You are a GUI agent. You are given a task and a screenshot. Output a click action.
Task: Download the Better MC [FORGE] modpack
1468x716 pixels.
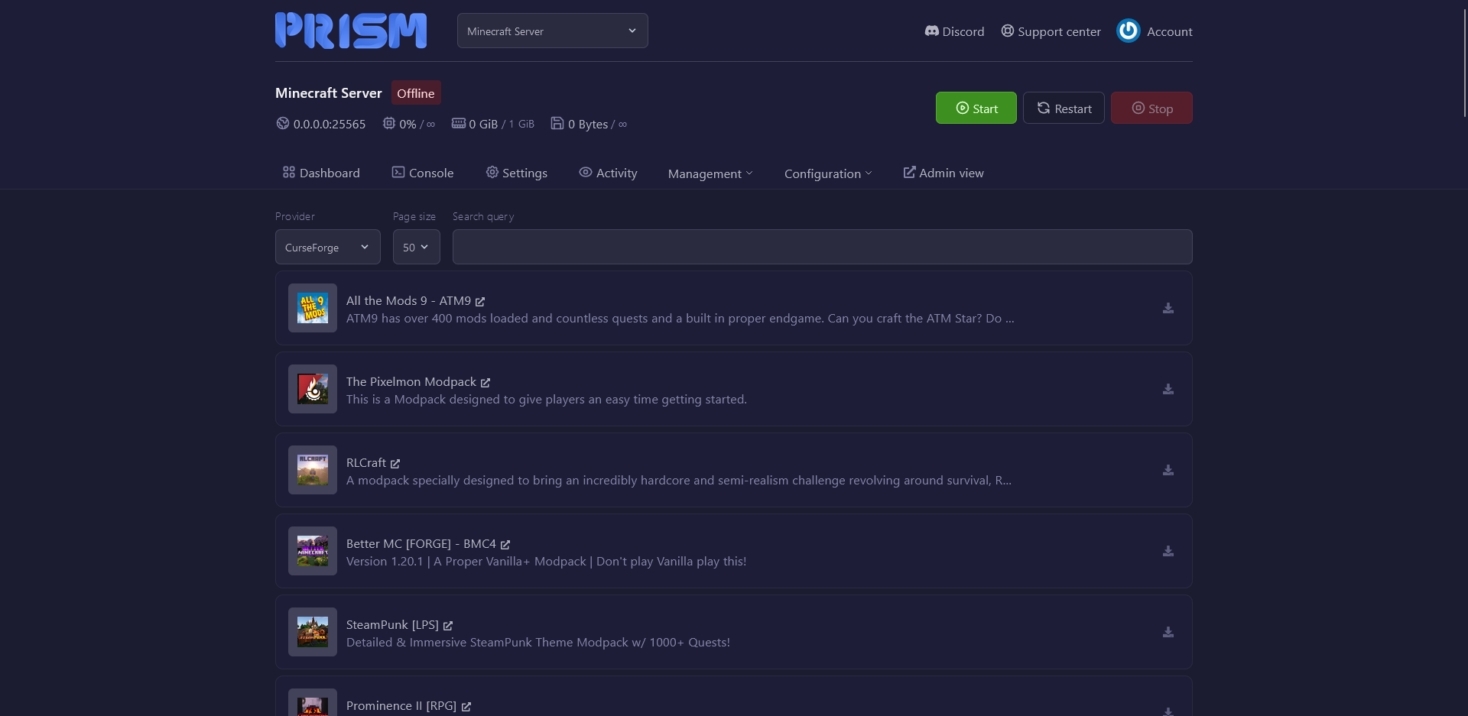point(1168,551)
